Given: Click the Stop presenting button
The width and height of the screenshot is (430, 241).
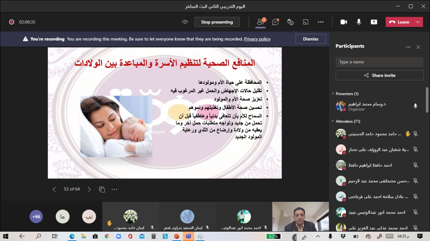Looking at the screenshot, I should 217,22.
